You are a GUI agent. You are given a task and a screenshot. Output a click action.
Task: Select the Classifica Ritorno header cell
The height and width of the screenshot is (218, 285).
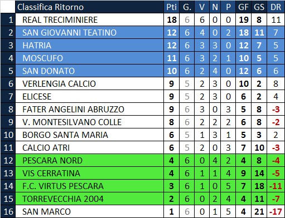pos(89,7)
